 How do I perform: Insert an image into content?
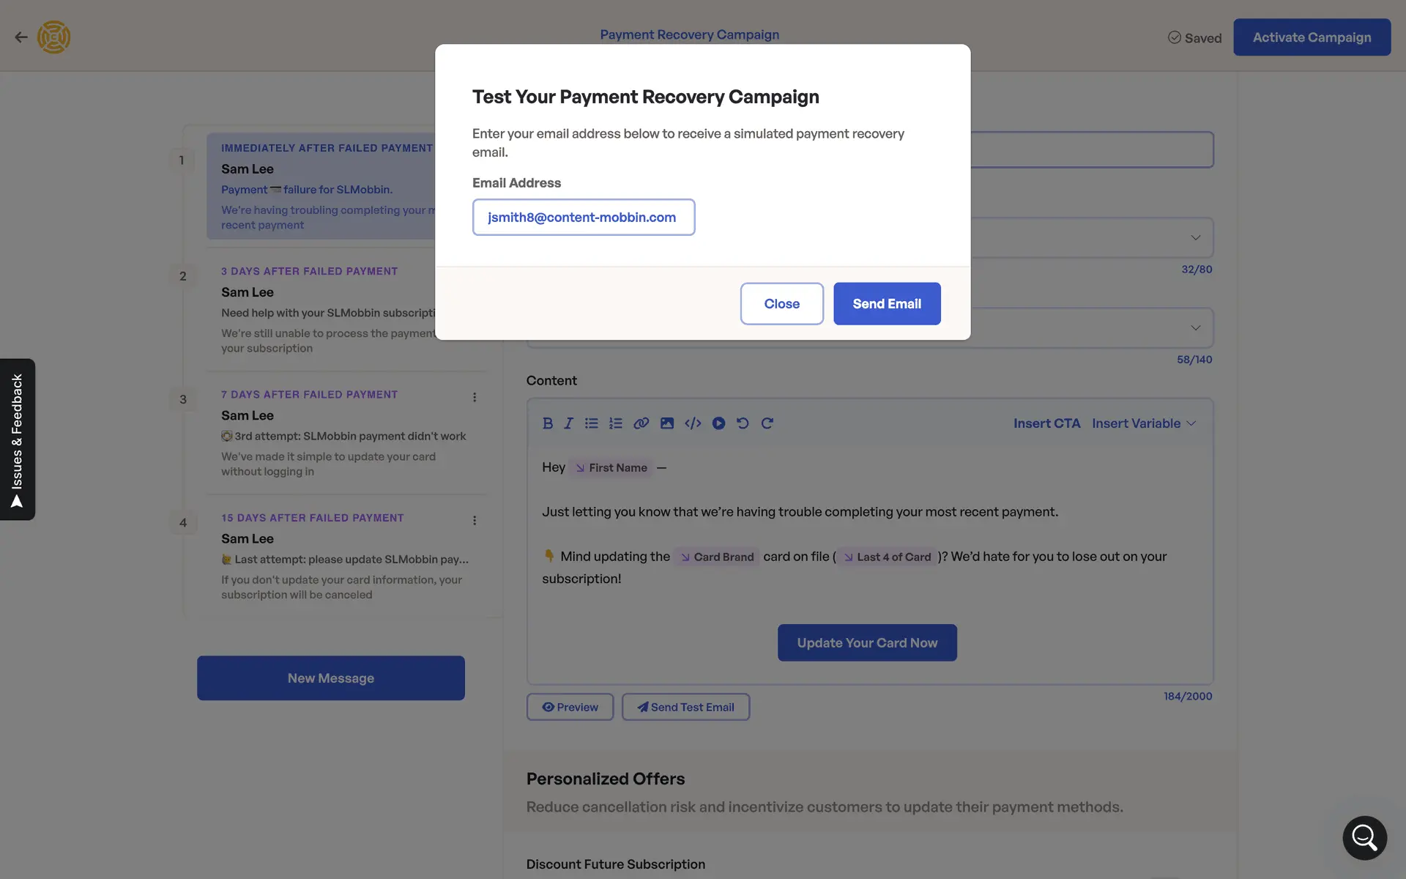[667, 423]
